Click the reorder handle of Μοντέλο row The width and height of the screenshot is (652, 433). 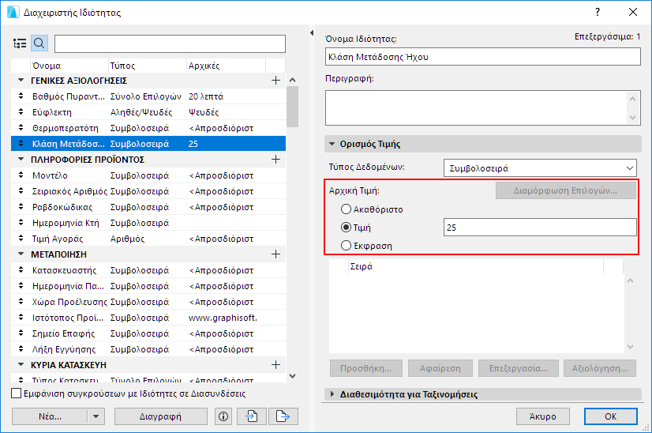point(21,175)
